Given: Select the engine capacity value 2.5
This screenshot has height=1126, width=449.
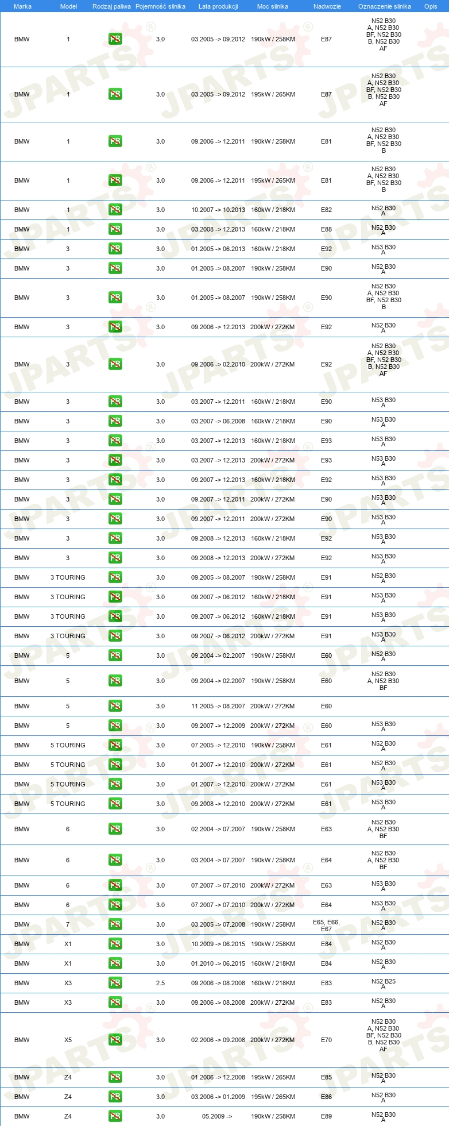Looking at the screenshot, I should (160, 983).
